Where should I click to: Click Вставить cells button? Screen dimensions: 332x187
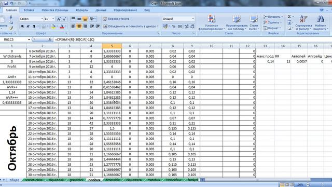[273, 17]
